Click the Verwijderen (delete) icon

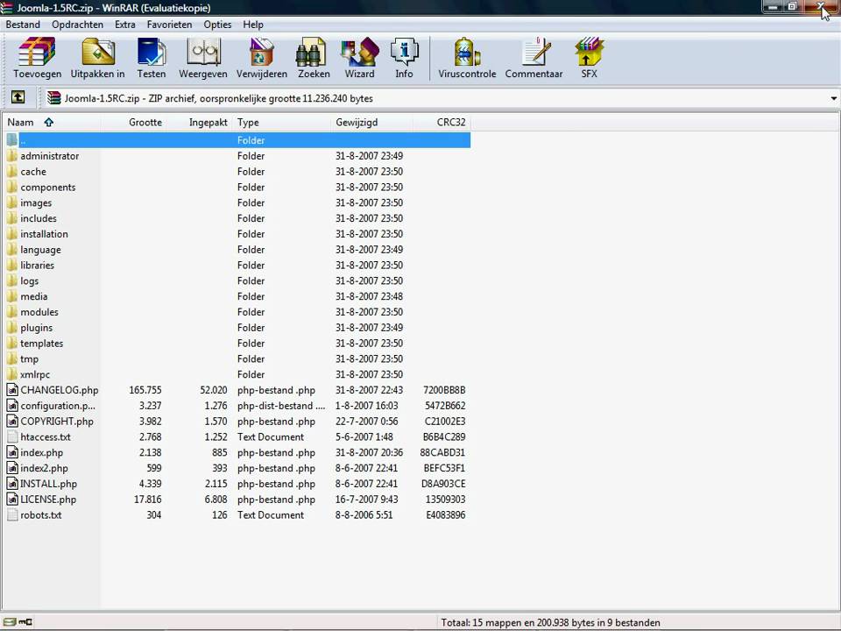click(262, 58)
